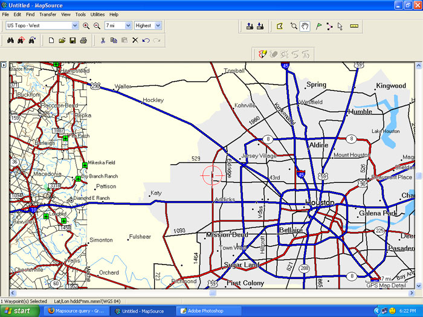Screen dimensions: 423x317
Task: Click the Redo arrow icon
Action: [157, 40]
